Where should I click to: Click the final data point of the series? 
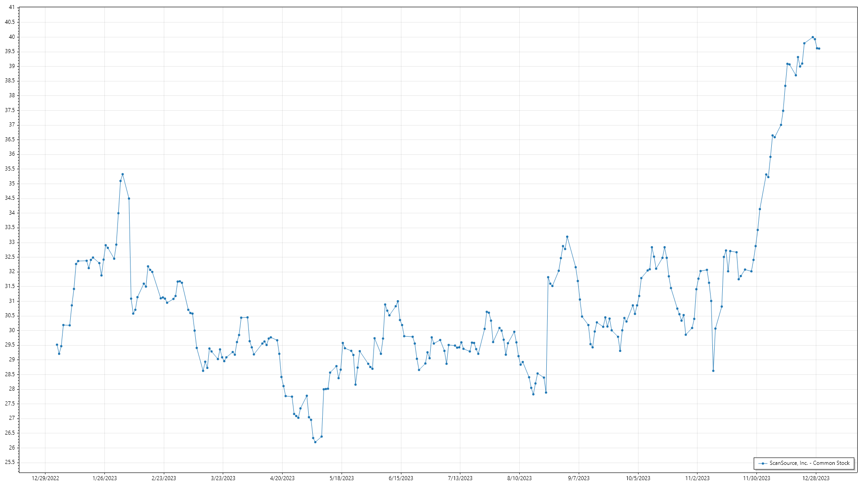(819, 49)
